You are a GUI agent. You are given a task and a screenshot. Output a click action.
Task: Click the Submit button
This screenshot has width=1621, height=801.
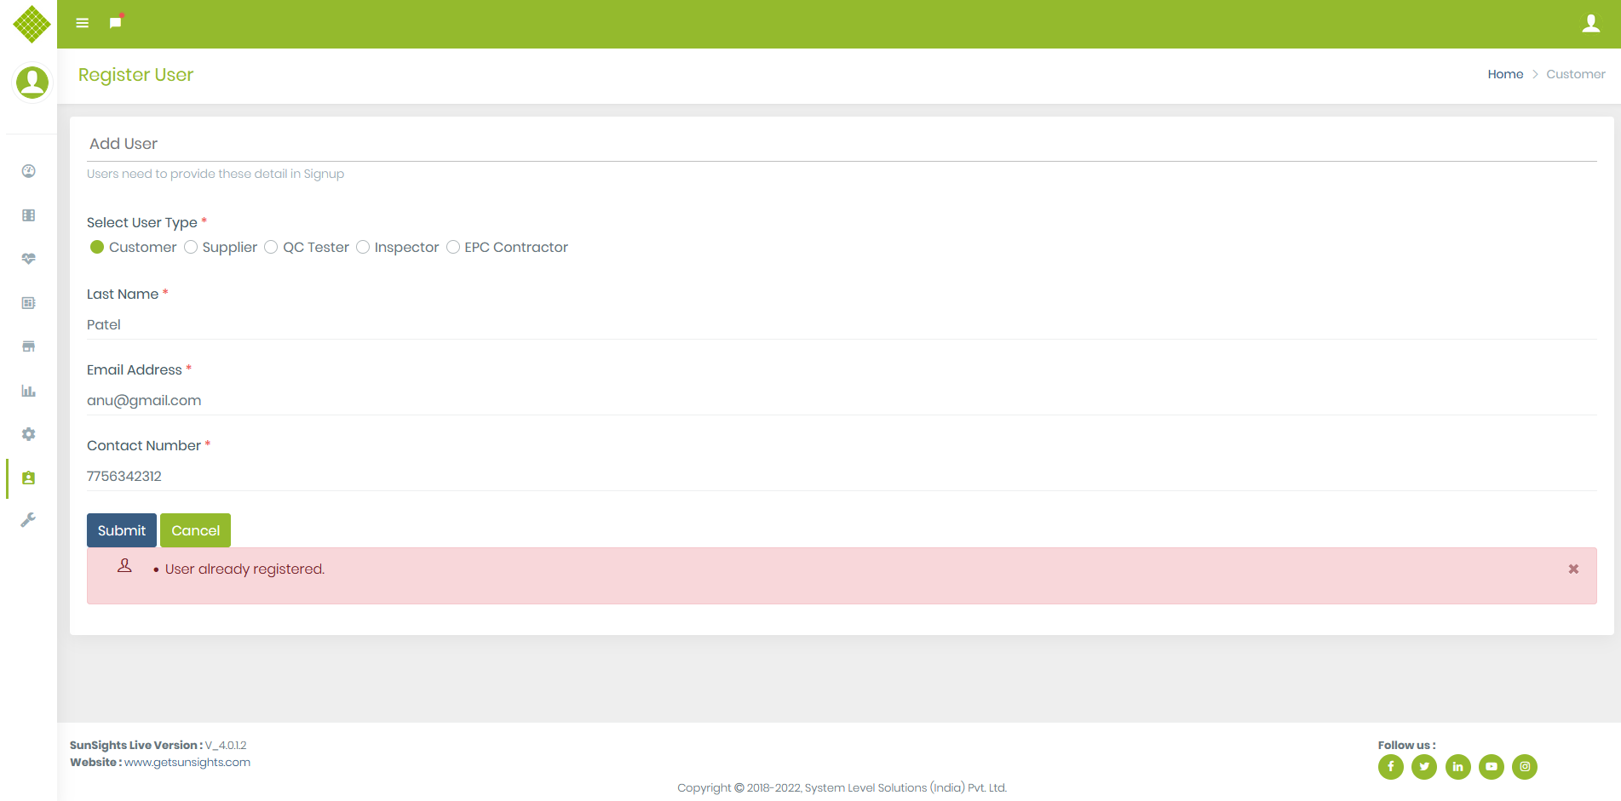122,530
